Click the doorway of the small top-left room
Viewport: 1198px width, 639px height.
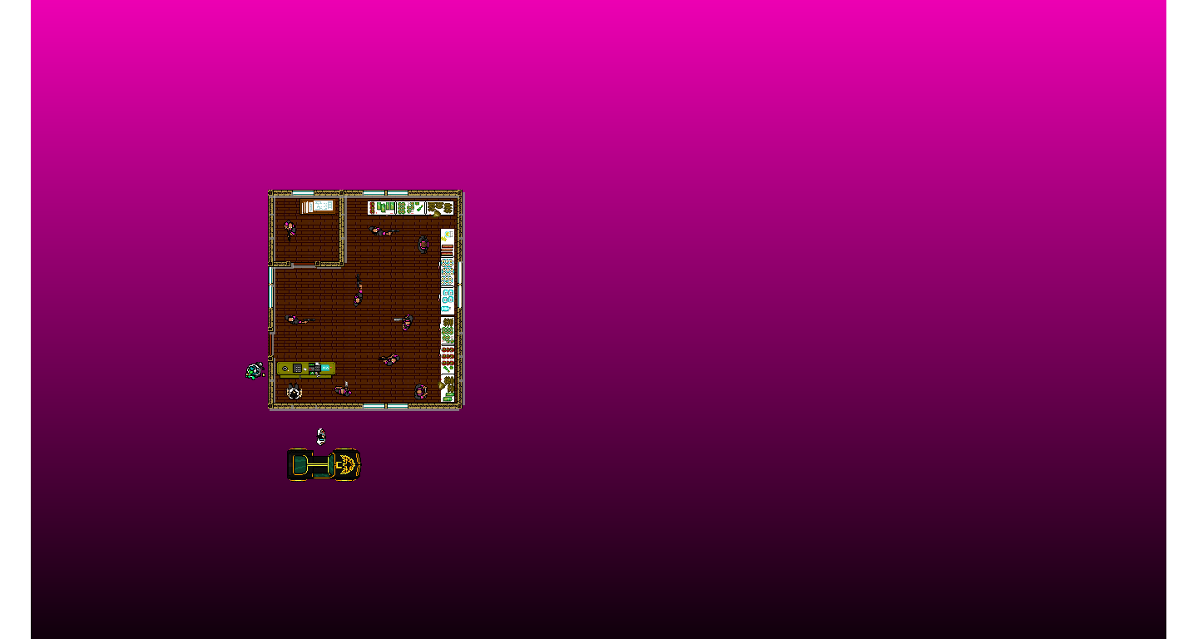(304, 265)
